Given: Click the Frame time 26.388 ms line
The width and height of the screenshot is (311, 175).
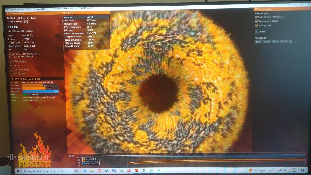Looking at the screenshot, I should pyautogui.click(x=21, y=42).
